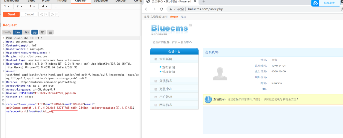This screenshot has height=138, width=343.
Task: Click the Cancel button in Repeater
Action: coord(29,14)
